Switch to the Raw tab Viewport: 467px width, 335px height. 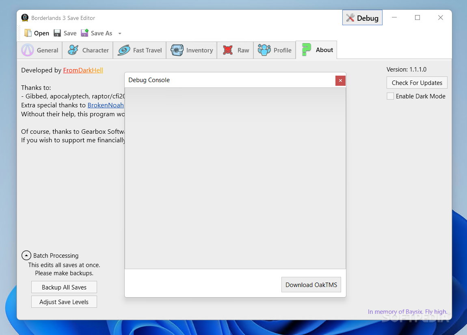(235, 50)
